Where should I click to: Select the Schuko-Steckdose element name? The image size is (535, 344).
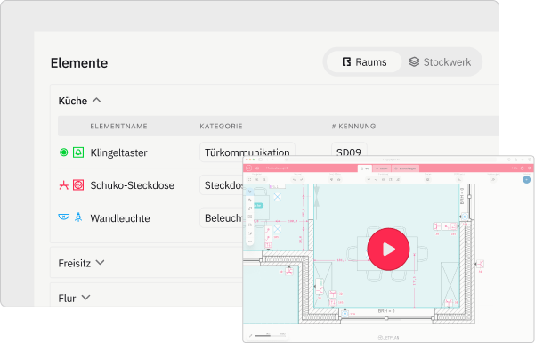(x=133, y=185)
